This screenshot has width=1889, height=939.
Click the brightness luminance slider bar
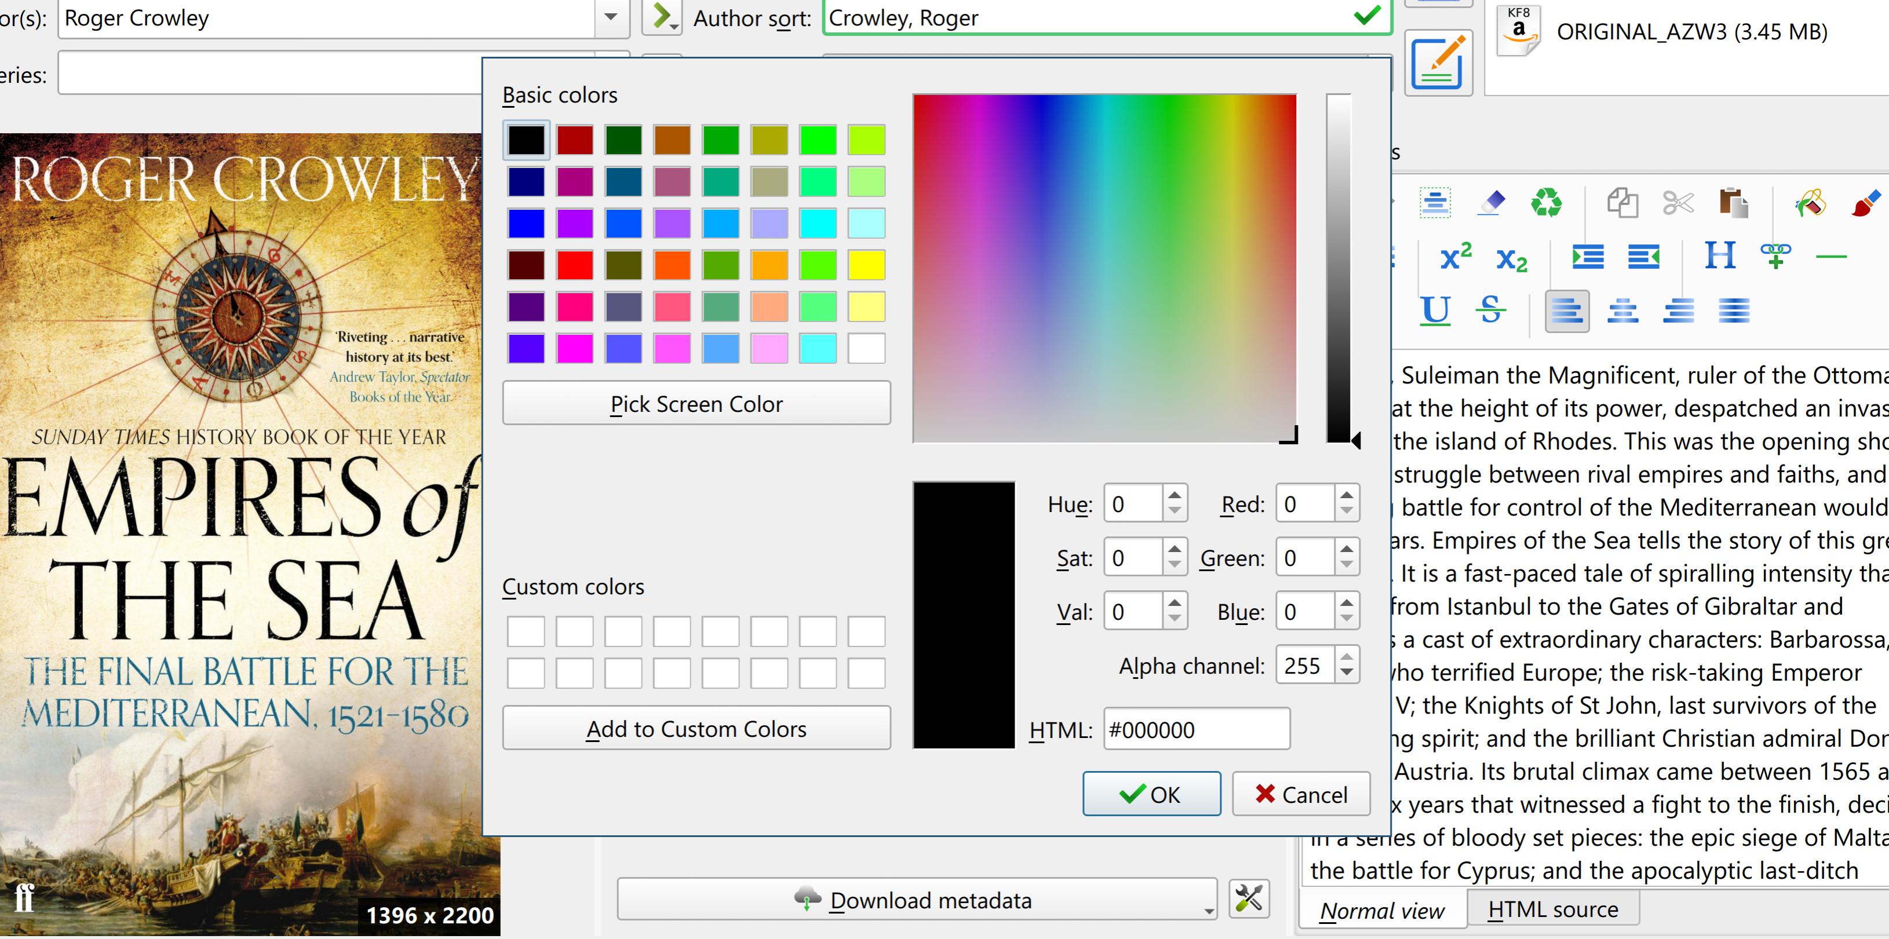(1339, 268)
